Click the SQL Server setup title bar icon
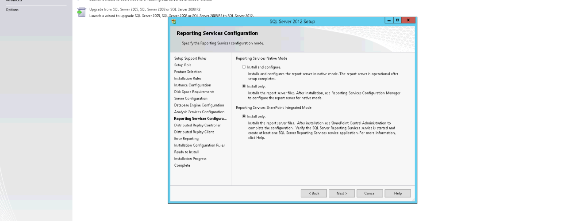 (174, 21)
